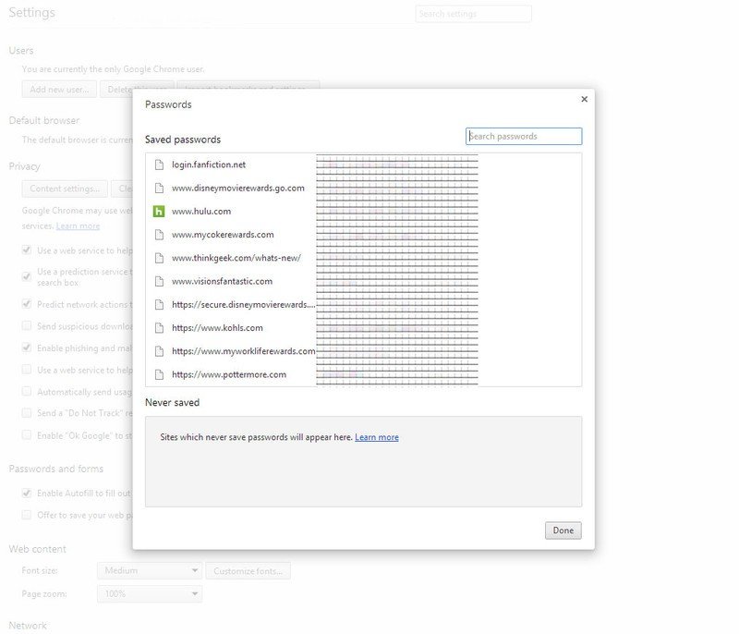Viewport: 739px width, 634px height.
Task: Click the page icon beside https://www.kohls.com
Action: click(x=159, y=328)
